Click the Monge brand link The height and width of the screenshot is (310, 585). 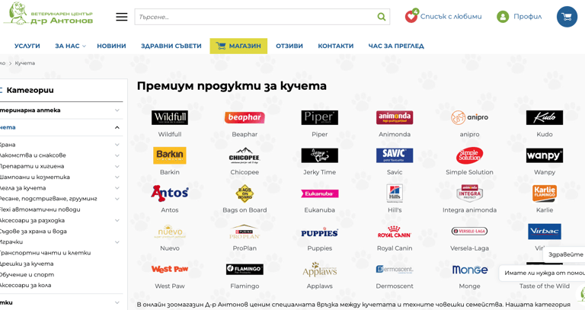[469, 286]
